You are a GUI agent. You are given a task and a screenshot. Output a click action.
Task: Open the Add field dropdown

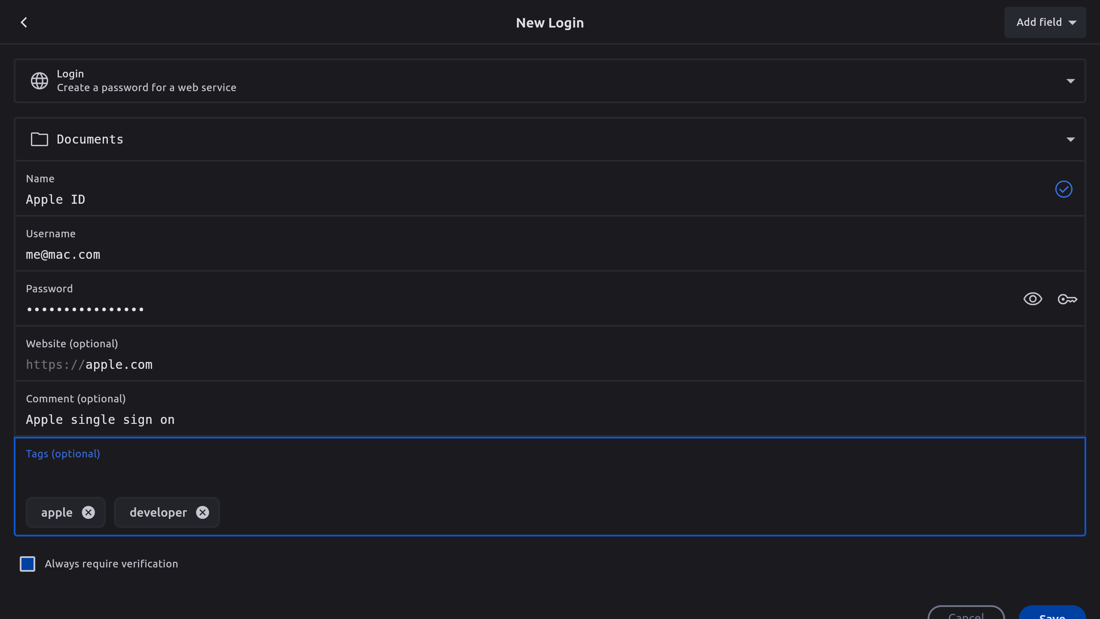click(x=1045, y=22)
